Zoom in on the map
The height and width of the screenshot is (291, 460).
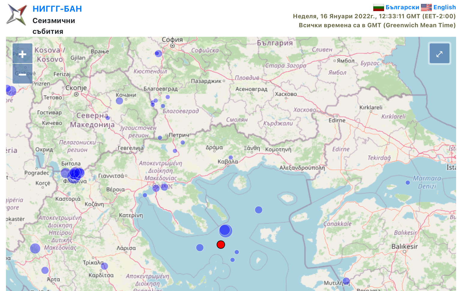[23, 54]
